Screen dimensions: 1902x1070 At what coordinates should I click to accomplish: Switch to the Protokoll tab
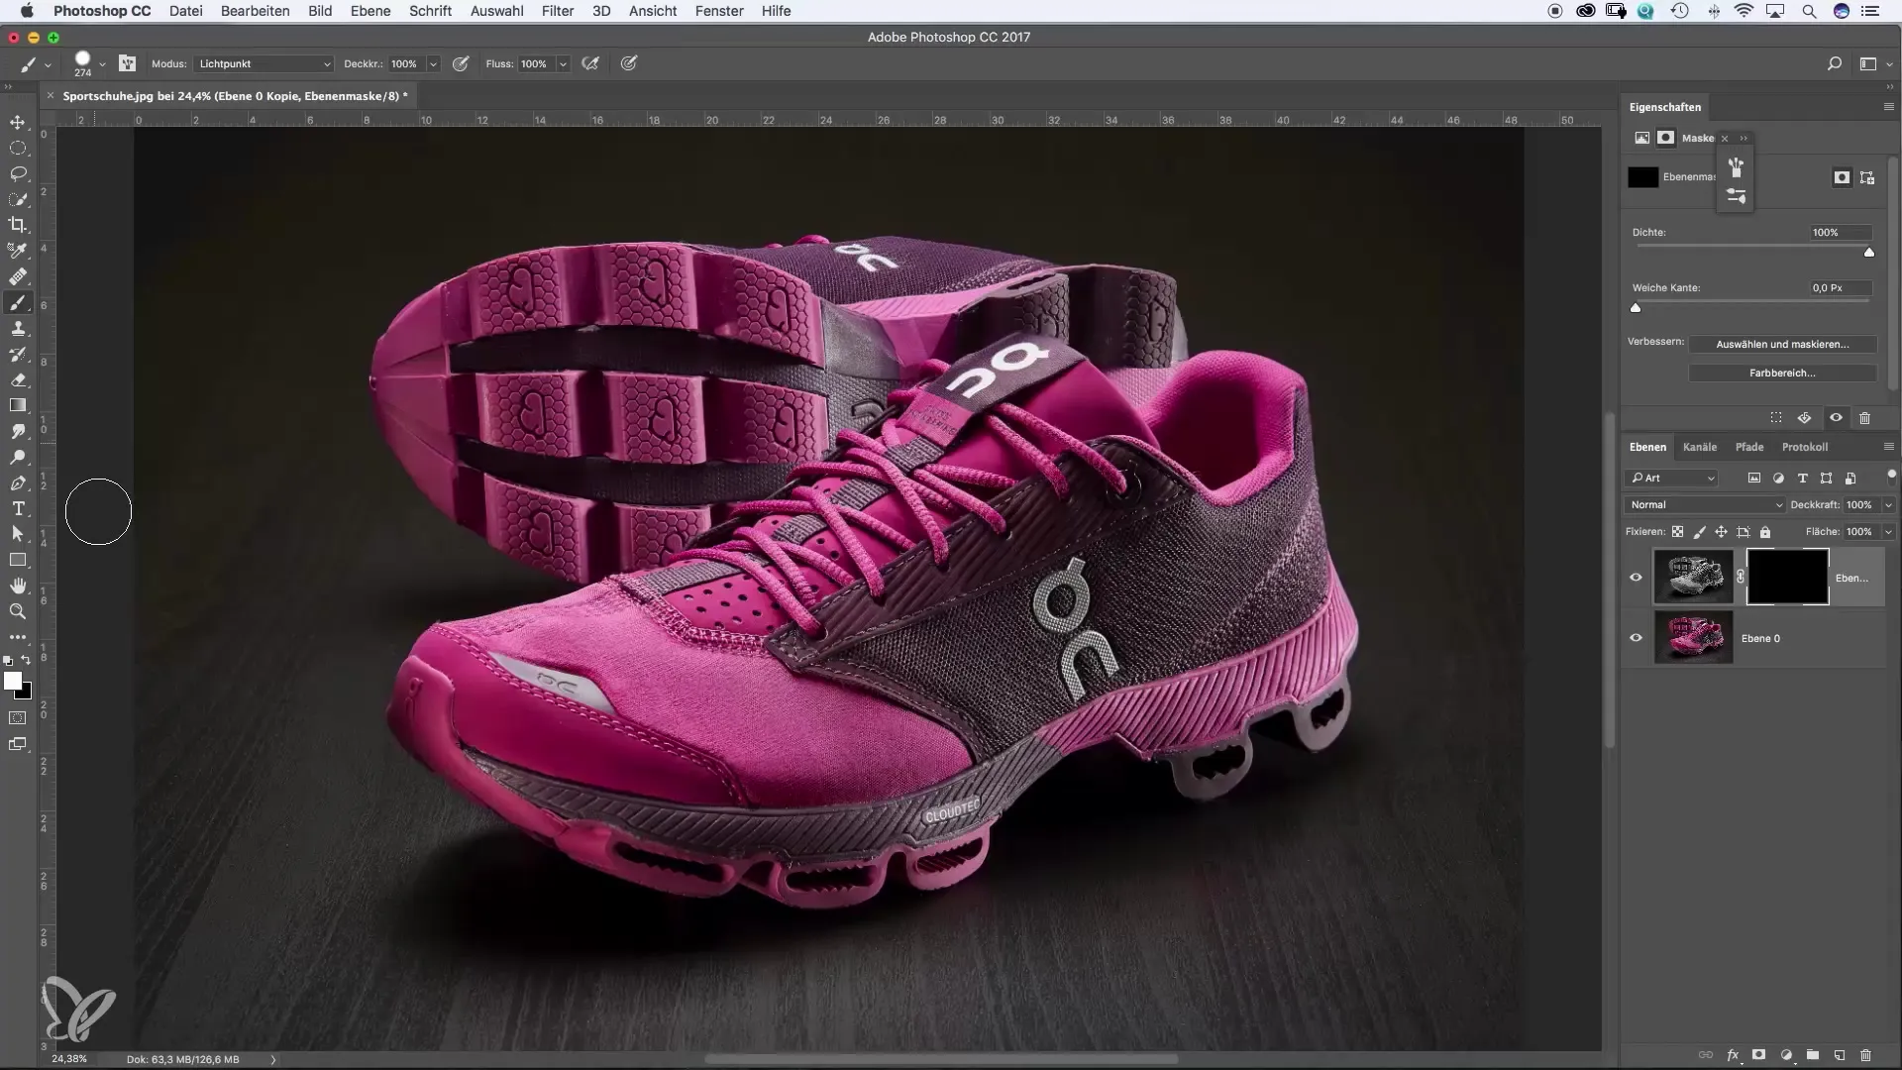pyautogui.click(x=1805, y=447)
